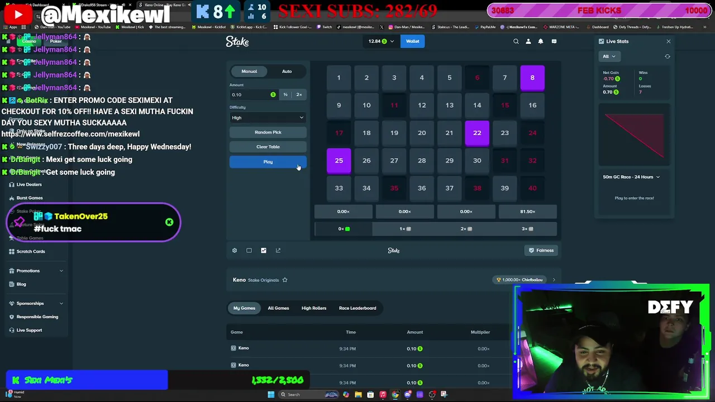Click the arrow next to Chiefbailou win

[554, 280]
